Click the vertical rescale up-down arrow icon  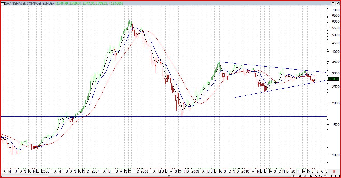coord(311,176)
